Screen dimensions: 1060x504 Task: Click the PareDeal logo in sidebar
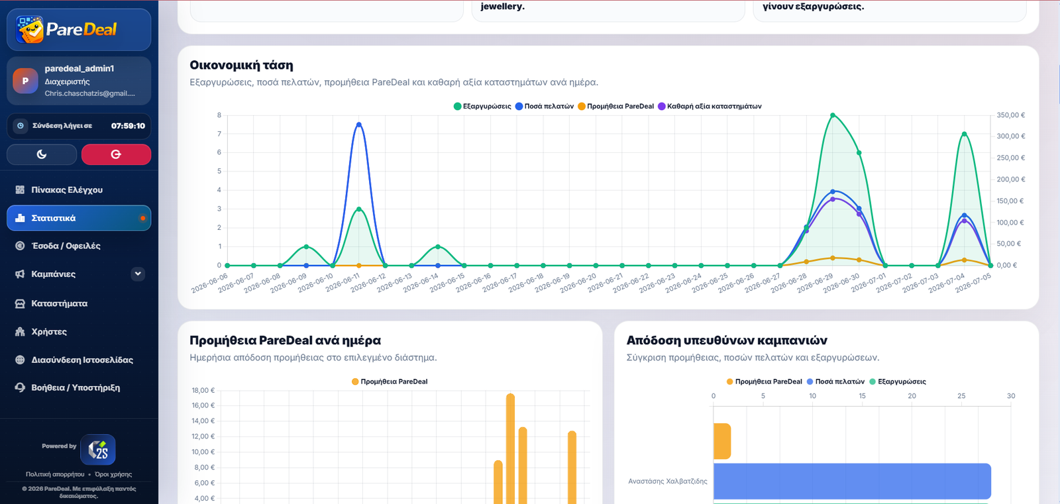click(67, 29)
